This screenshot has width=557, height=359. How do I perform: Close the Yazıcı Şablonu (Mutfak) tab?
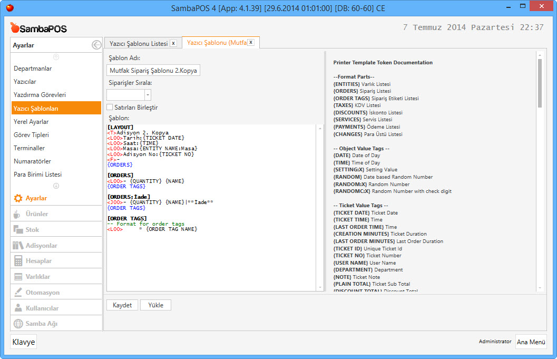[x=251, y=43]
